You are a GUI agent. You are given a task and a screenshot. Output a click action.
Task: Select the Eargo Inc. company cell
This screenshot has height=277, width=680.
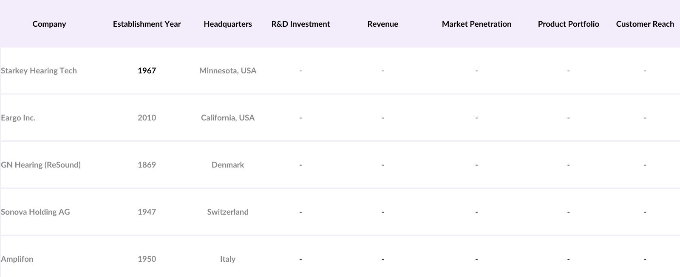(18, 118)
